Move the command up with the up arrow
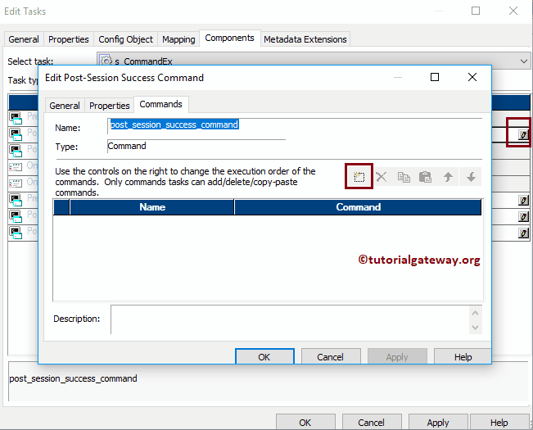Screen dimensions: 533x430 tap(448, 176)
